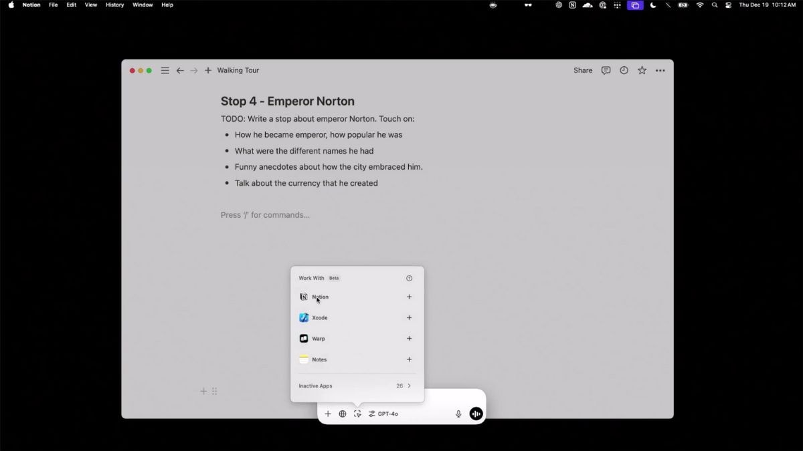This screenshot has width=803, height=451.
Task: Go back with left arrow
Action: tap(180, 70)
